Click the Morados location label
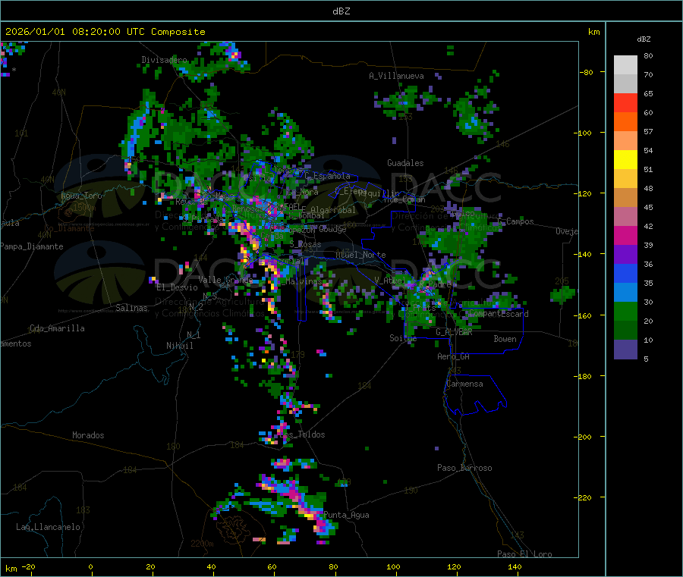Screen dimensions: 683x577 pos(88,435)
